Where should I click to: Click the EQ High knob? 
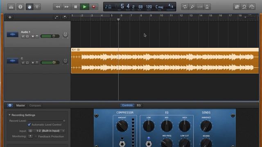point(185,126)
